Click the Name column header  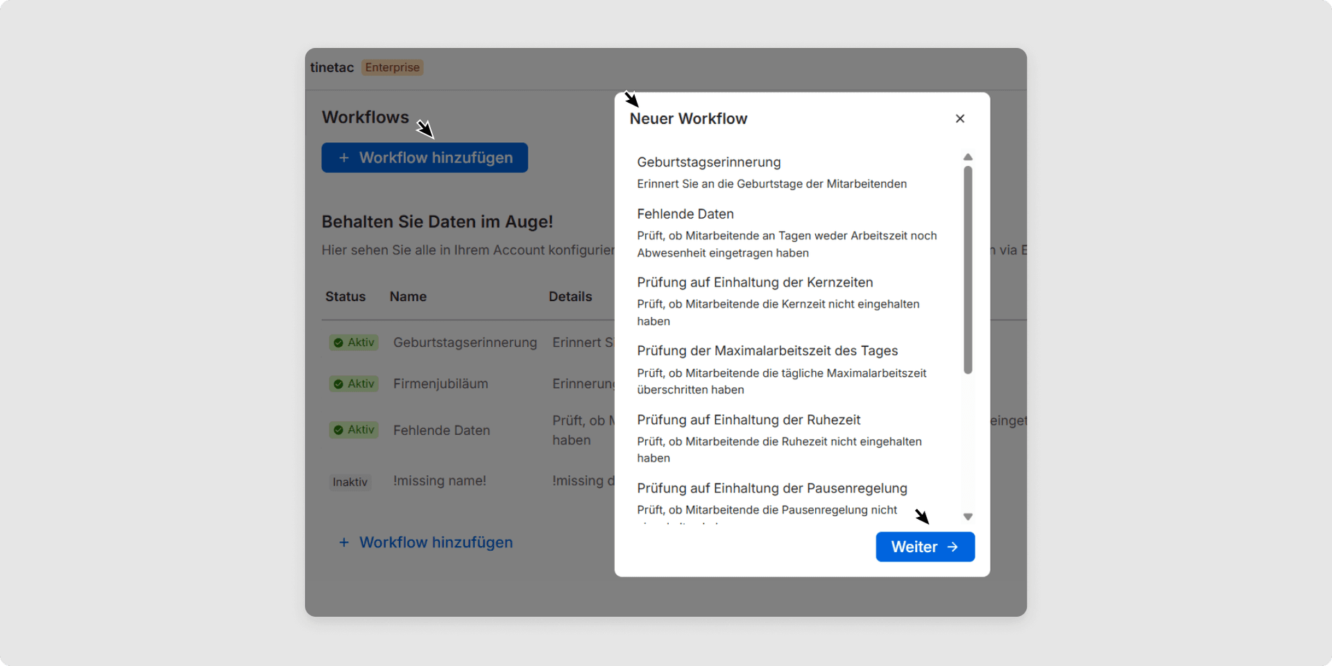point(408,296)
